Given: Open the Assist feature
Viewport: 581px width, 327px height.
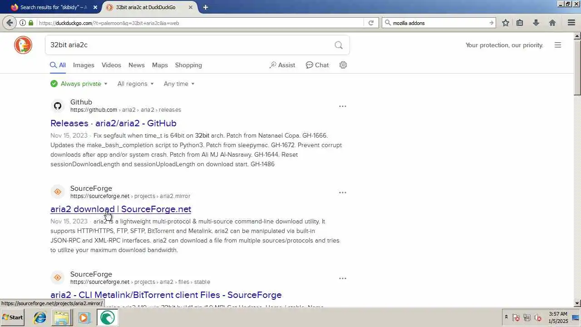Looking at the screenshot, I should click(282, 65).
